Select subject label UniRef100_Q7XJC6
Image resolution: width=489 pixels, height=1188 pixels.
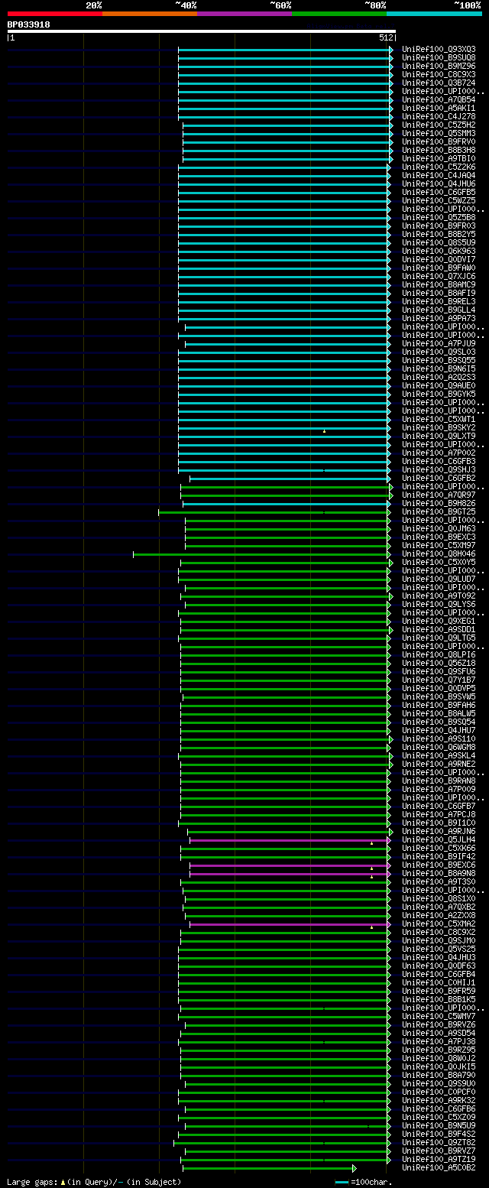(439, 276)
